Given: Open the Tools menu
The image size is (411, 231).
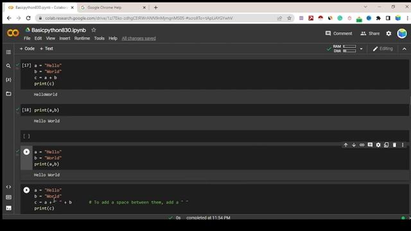Looking at the screenshot, I should (x=100, y=38).
